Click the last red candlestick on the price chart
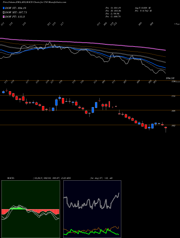Image resolution: width=180 pixels, height=238 pixels. (x=166, y=128)
